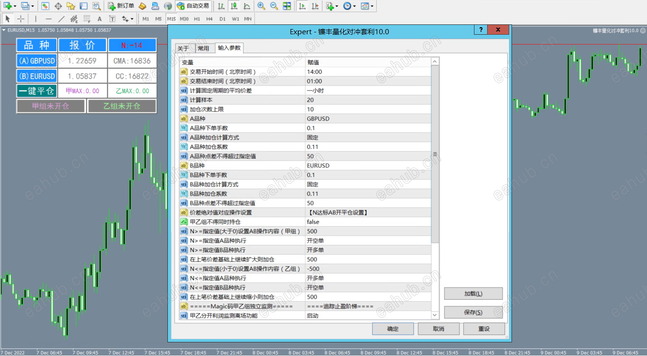
Task: Switch chart timeframe to H4
Action: (210, 19)
